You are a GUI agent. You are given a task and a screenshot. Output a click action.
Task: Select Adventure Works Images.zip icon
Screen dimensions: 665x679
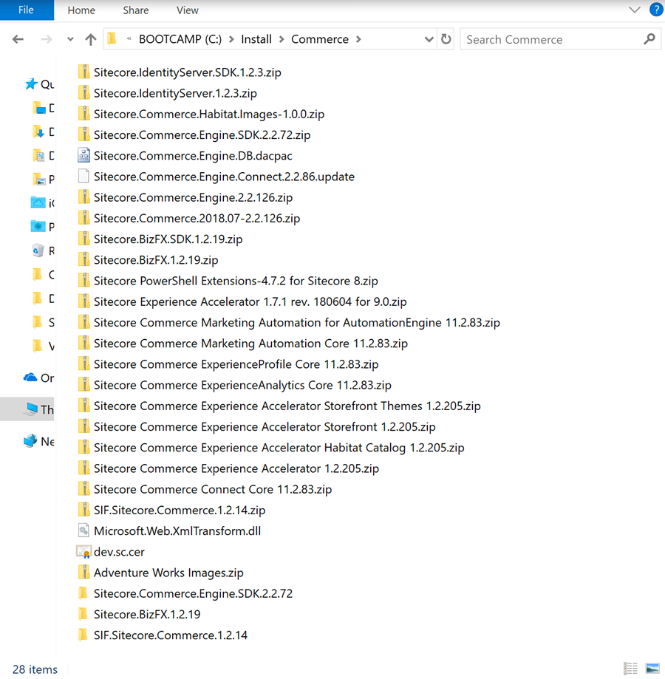tap(83, 573)
